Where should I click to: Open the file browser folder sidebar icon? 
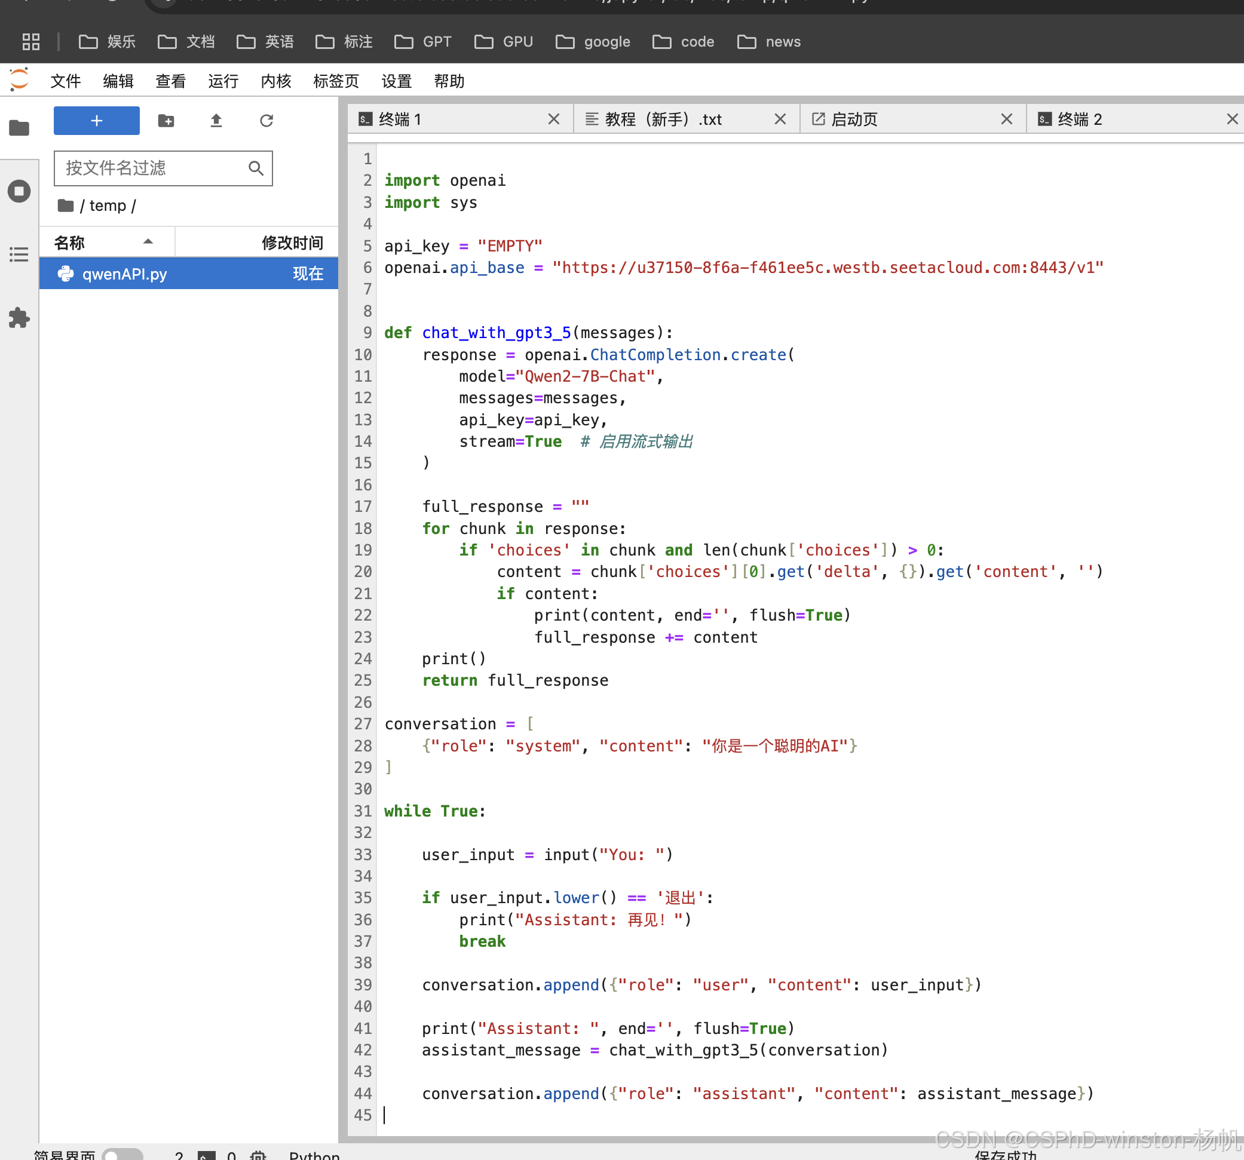point(19,128)
